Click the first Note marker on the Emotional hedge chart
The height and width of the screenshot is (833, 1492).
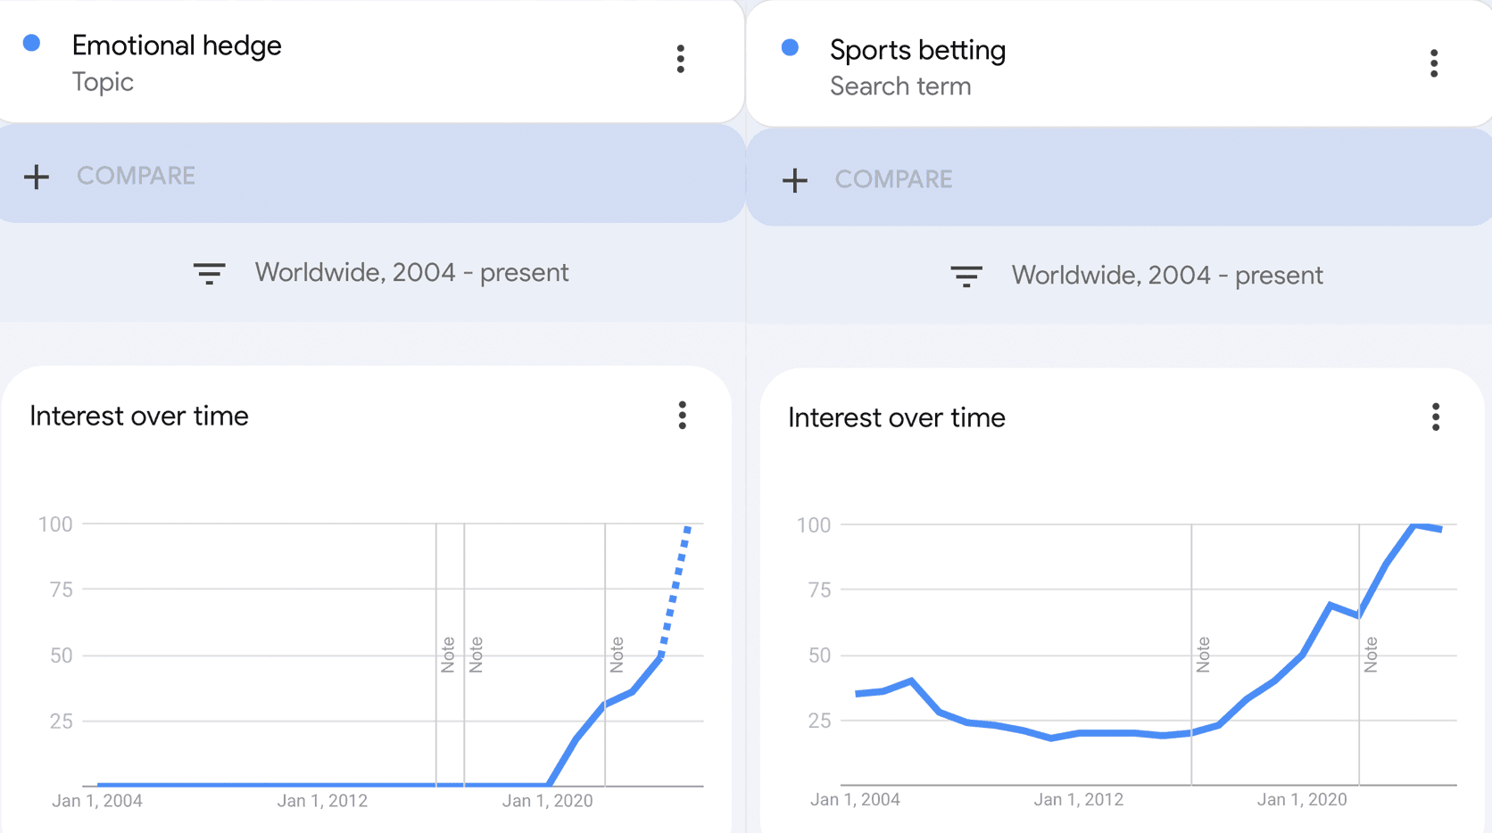tap(448, 655)
